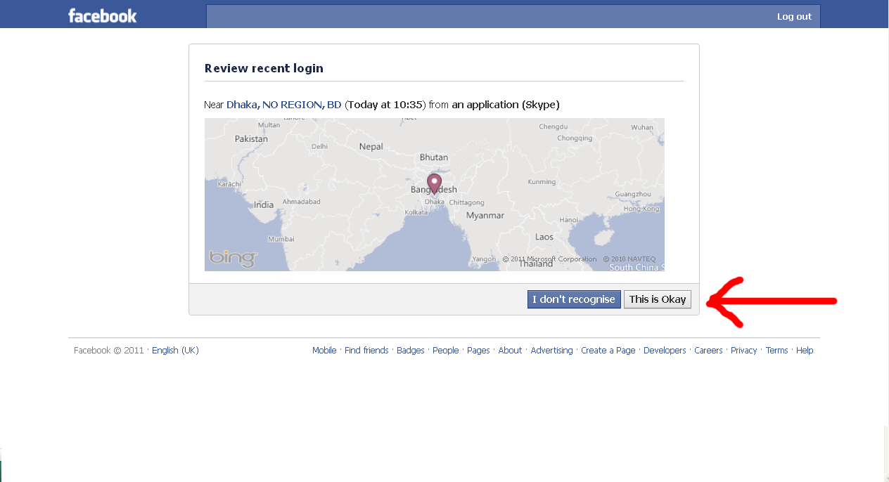
Task: Open Find friends footer link
Action: pyautogui.click(x=366, y=350)
